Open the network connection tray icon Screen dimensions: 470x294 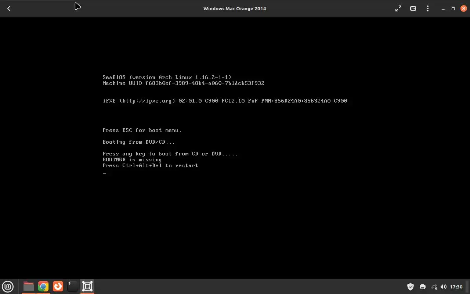(x=434, y=287)
